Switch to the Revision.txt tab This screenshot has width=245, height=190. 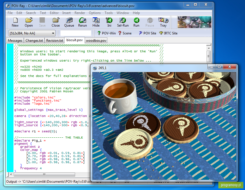click(x=55, y=41)
